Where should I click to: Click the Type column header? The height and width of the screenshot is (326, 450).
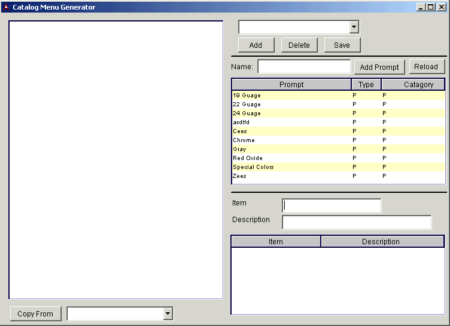tap(366, 85)
